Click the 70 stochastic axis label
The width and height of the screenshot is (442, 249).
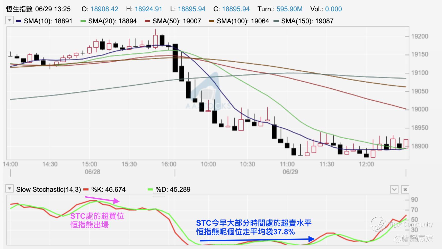point(414,210)
